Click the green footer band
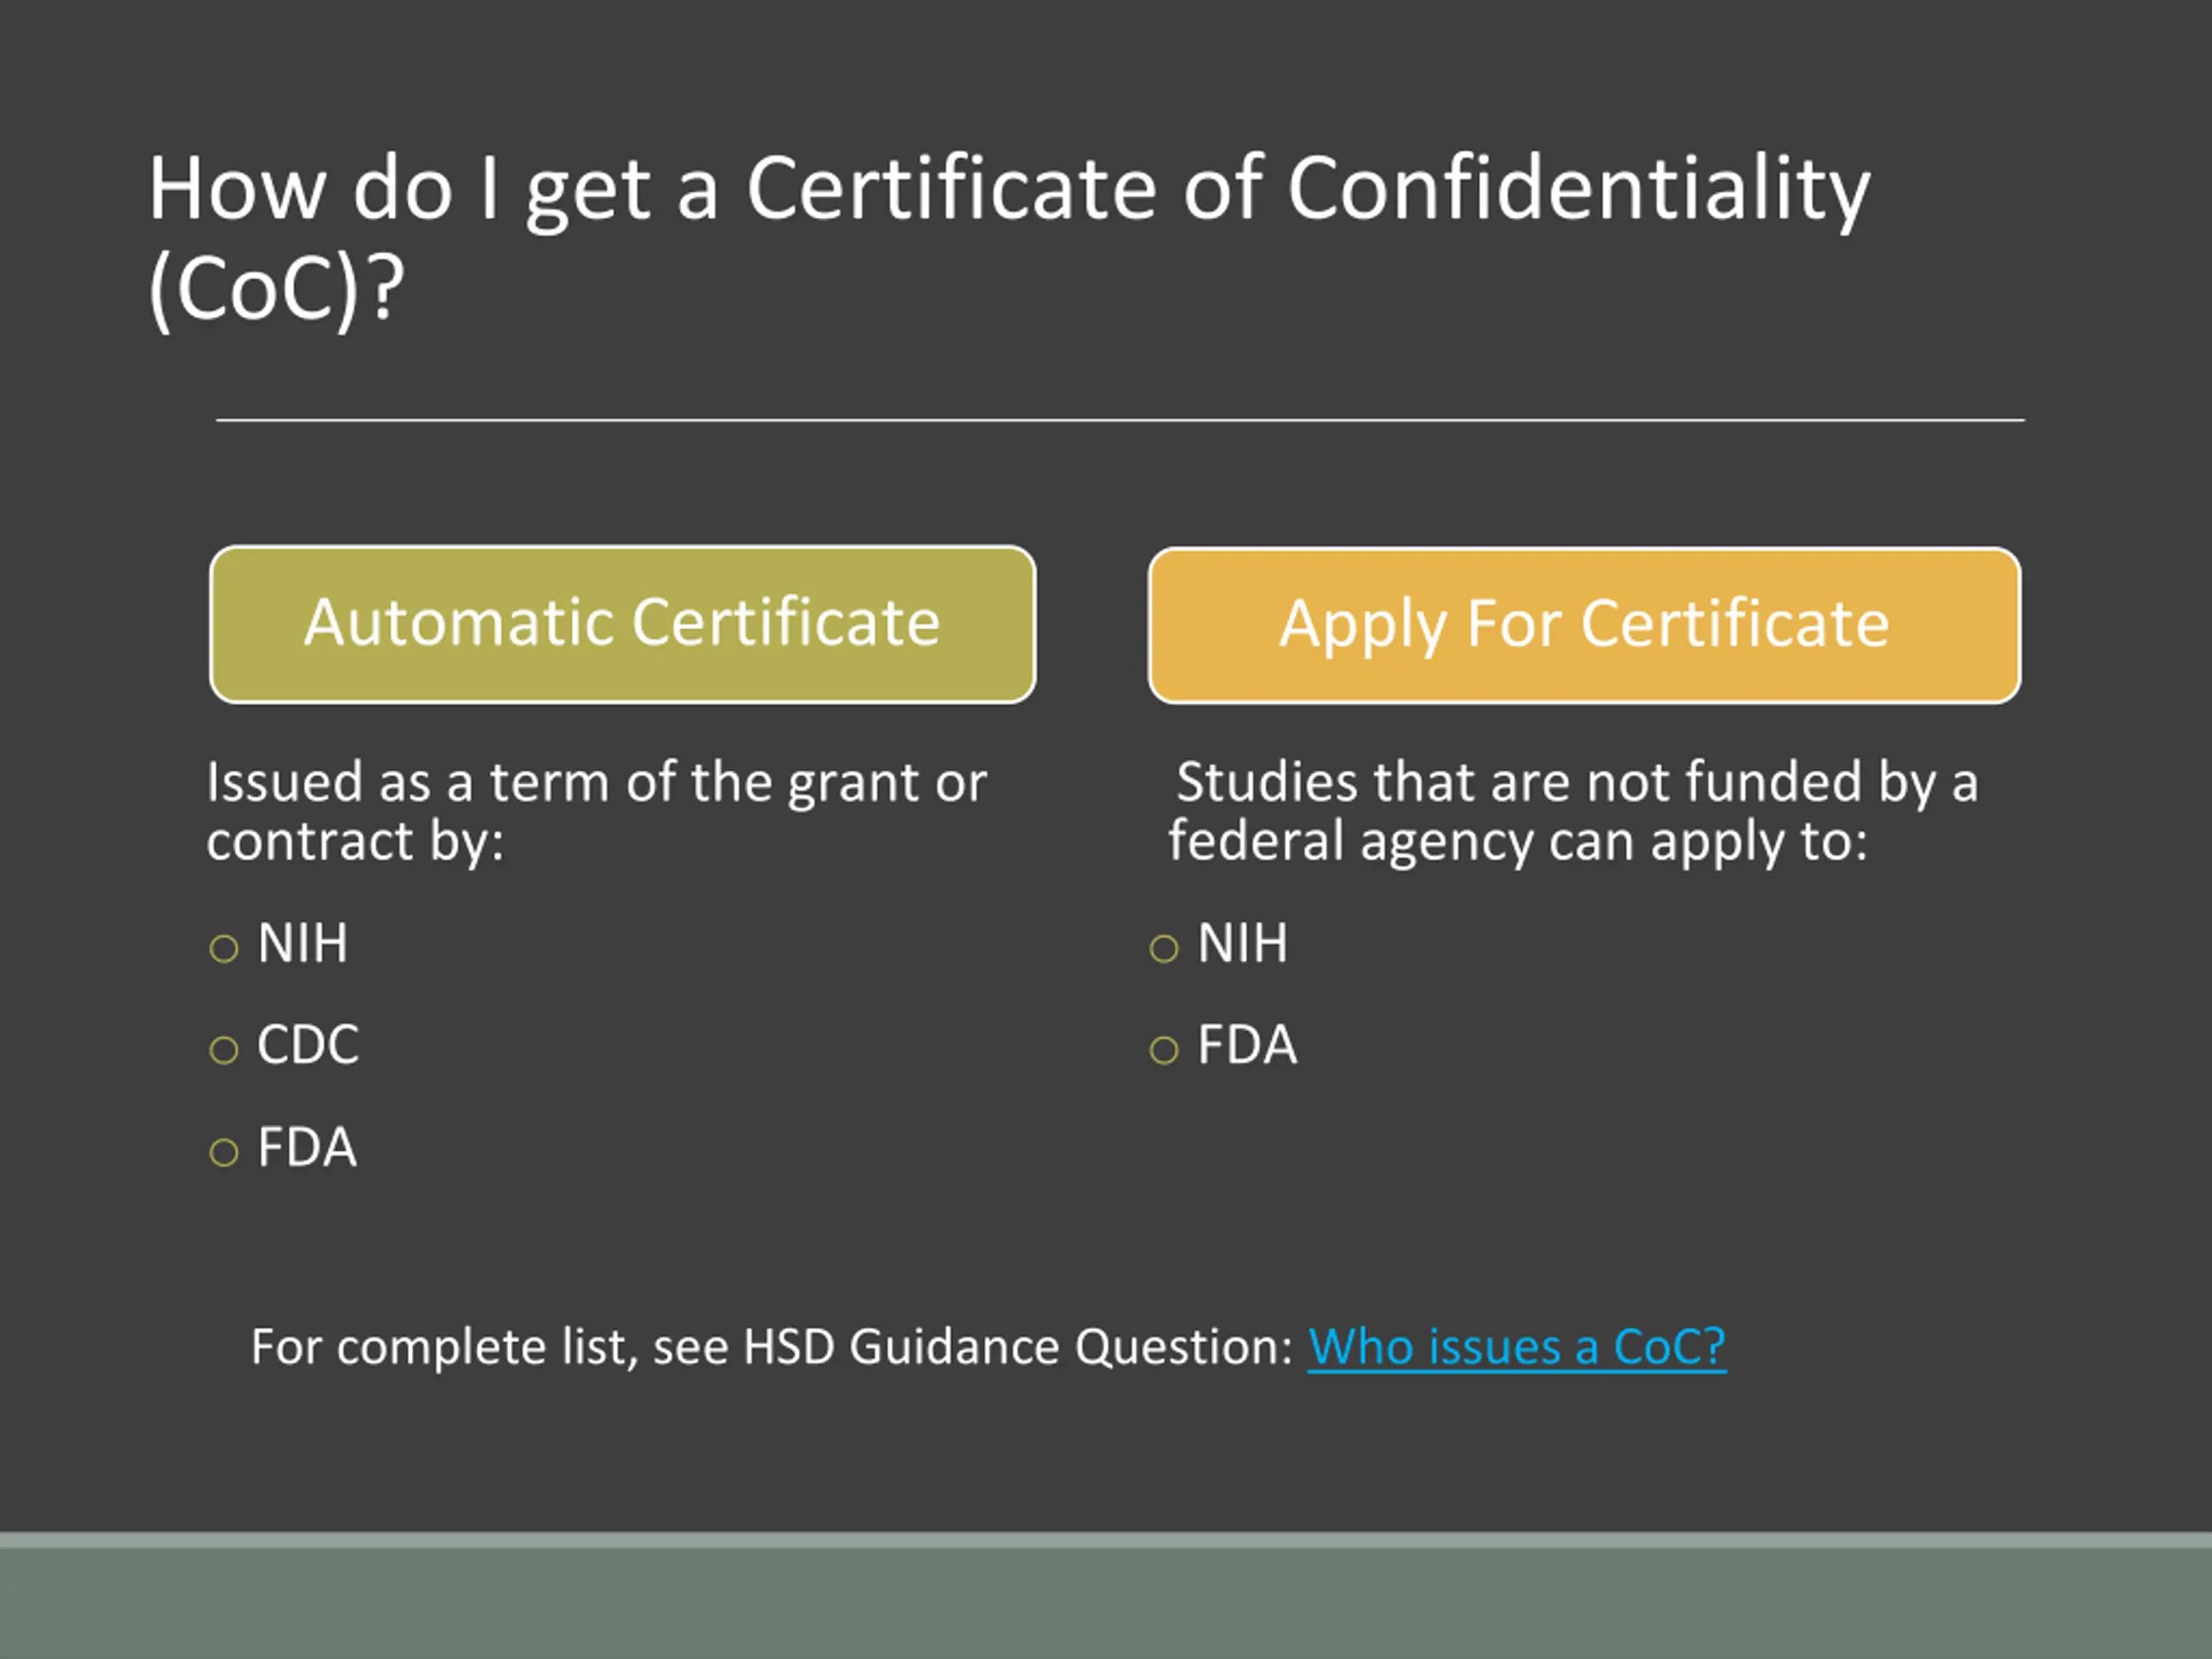2212x1659 pixels. [1106, 1596]
